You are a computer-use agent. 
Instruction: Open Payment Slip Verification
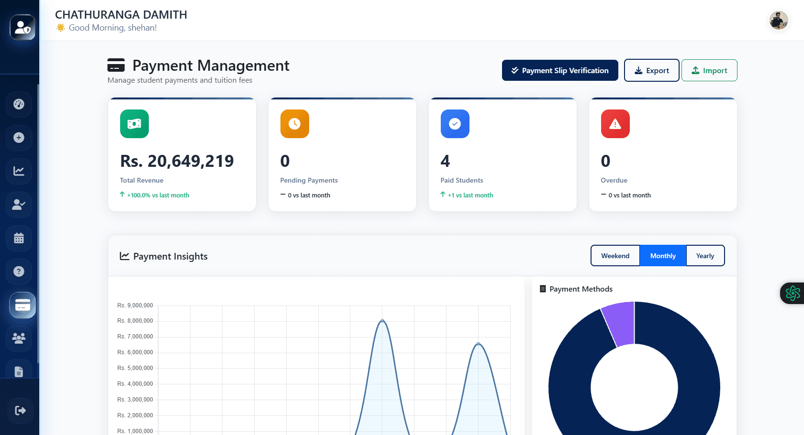point(559,70)
